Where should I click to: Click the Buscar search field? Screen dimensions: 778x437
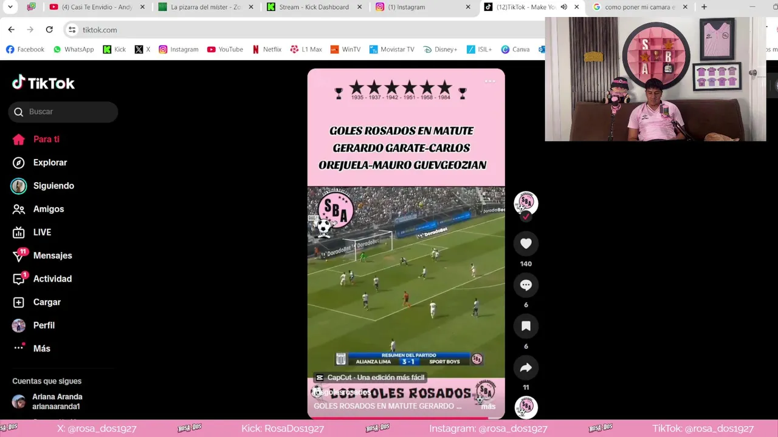63,112
